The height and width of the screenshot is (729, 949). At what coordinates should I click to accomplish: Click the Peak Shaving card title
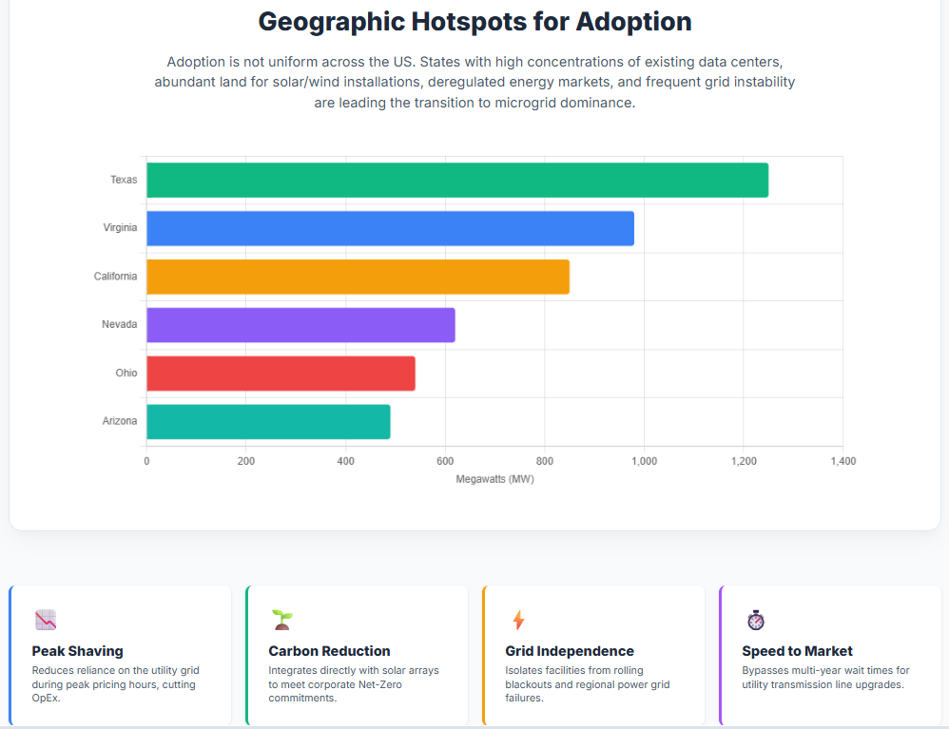pyautogui.click(x=78, y=651)
